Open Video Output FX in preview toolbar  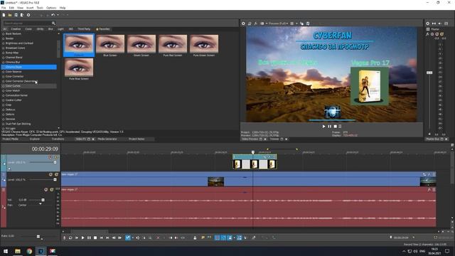coord(256,23)
